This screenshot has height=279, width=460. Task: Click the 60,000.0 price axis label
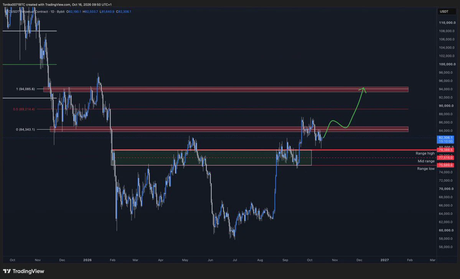click(x=446, y=230)
